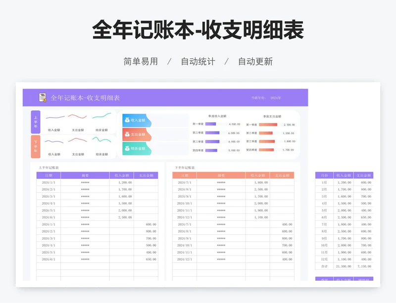Click the 当前年份 2024年 value
The height and width of the screenshot is (303, 396).
tap(276, 98)
